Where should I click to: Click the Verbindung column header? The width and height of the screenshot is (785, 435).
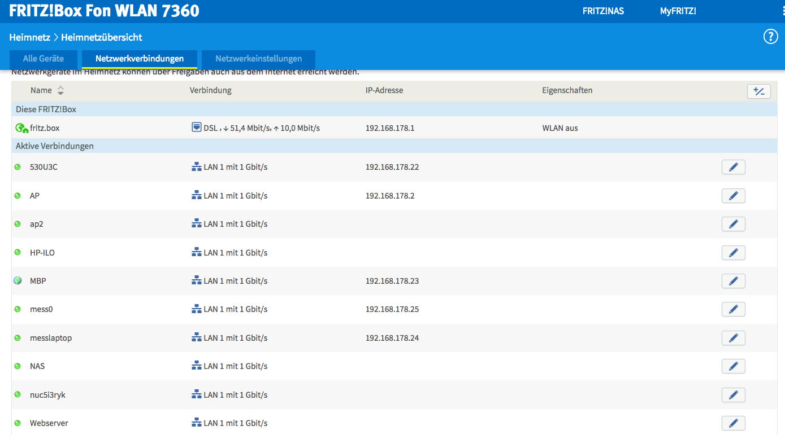[x=211, y=90]
